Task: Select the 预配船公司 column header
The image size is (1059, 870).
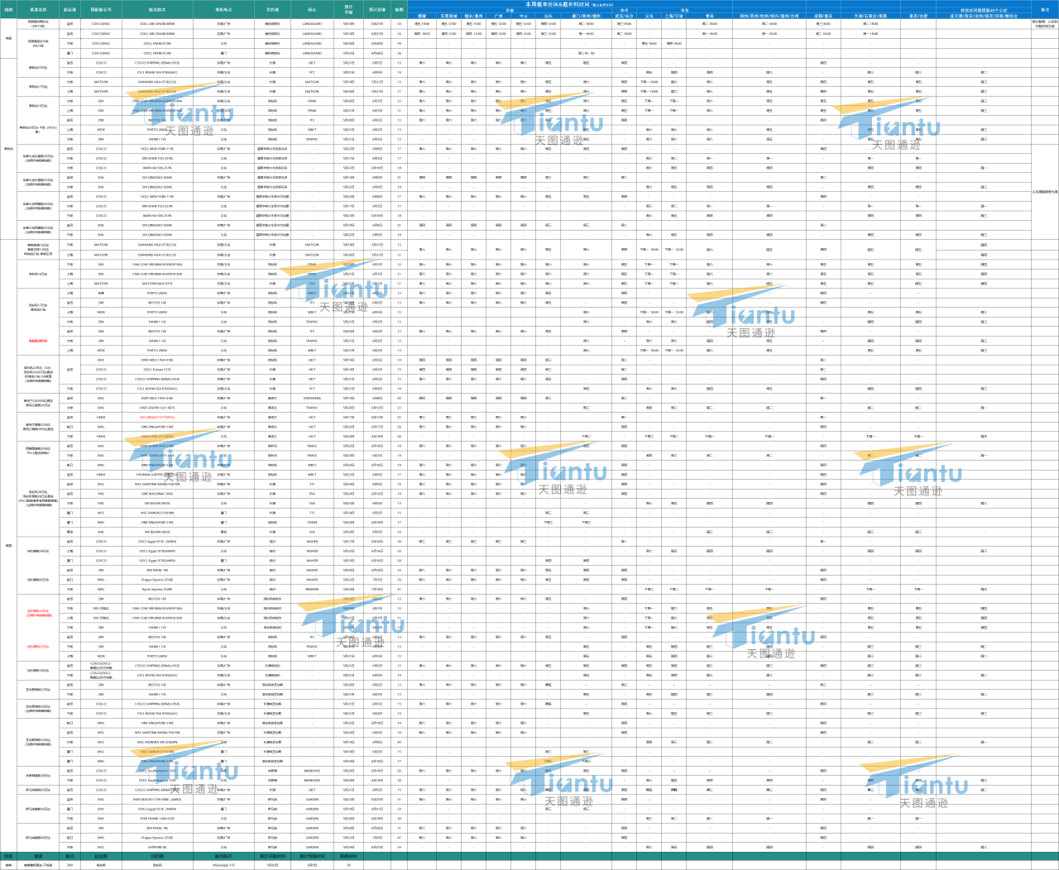Action: point(101,10)
